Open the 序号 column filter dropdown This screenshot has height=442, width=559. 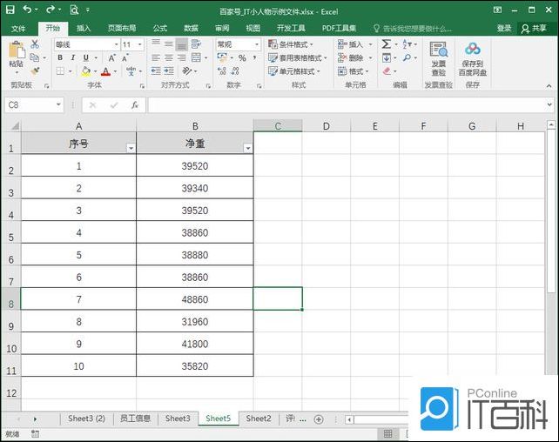[x=131, y=149]
